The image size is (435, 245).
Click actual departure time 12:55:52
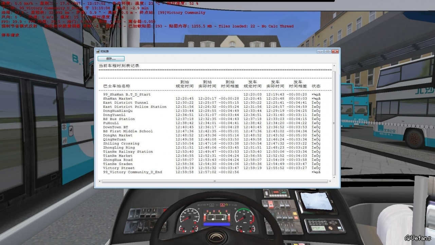tap(275, 168)
